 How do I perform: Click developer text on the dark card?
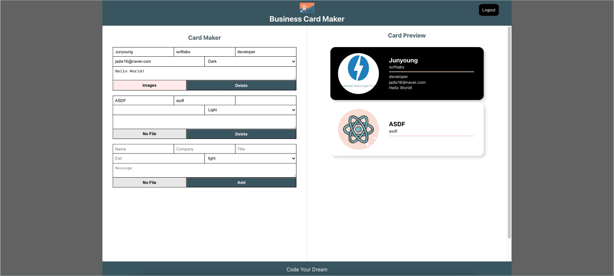point(398,77)
